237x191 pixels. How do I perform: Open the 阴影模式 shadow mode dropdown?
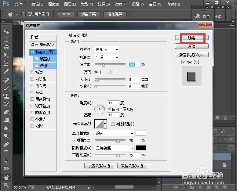[114, 148]
